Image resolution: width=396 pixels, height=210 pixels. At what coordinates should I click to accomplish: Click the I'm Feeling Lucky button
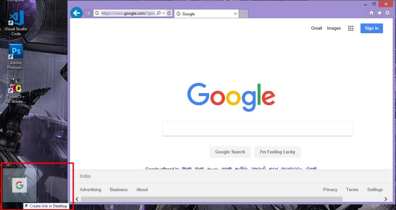pos(277,152)
